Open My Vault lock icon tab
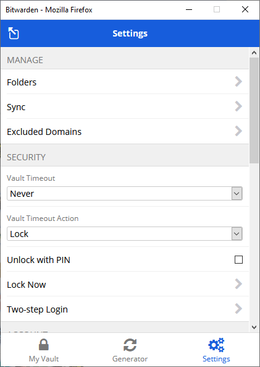Viewport: 260px width, 367px height. click(44, 350)
